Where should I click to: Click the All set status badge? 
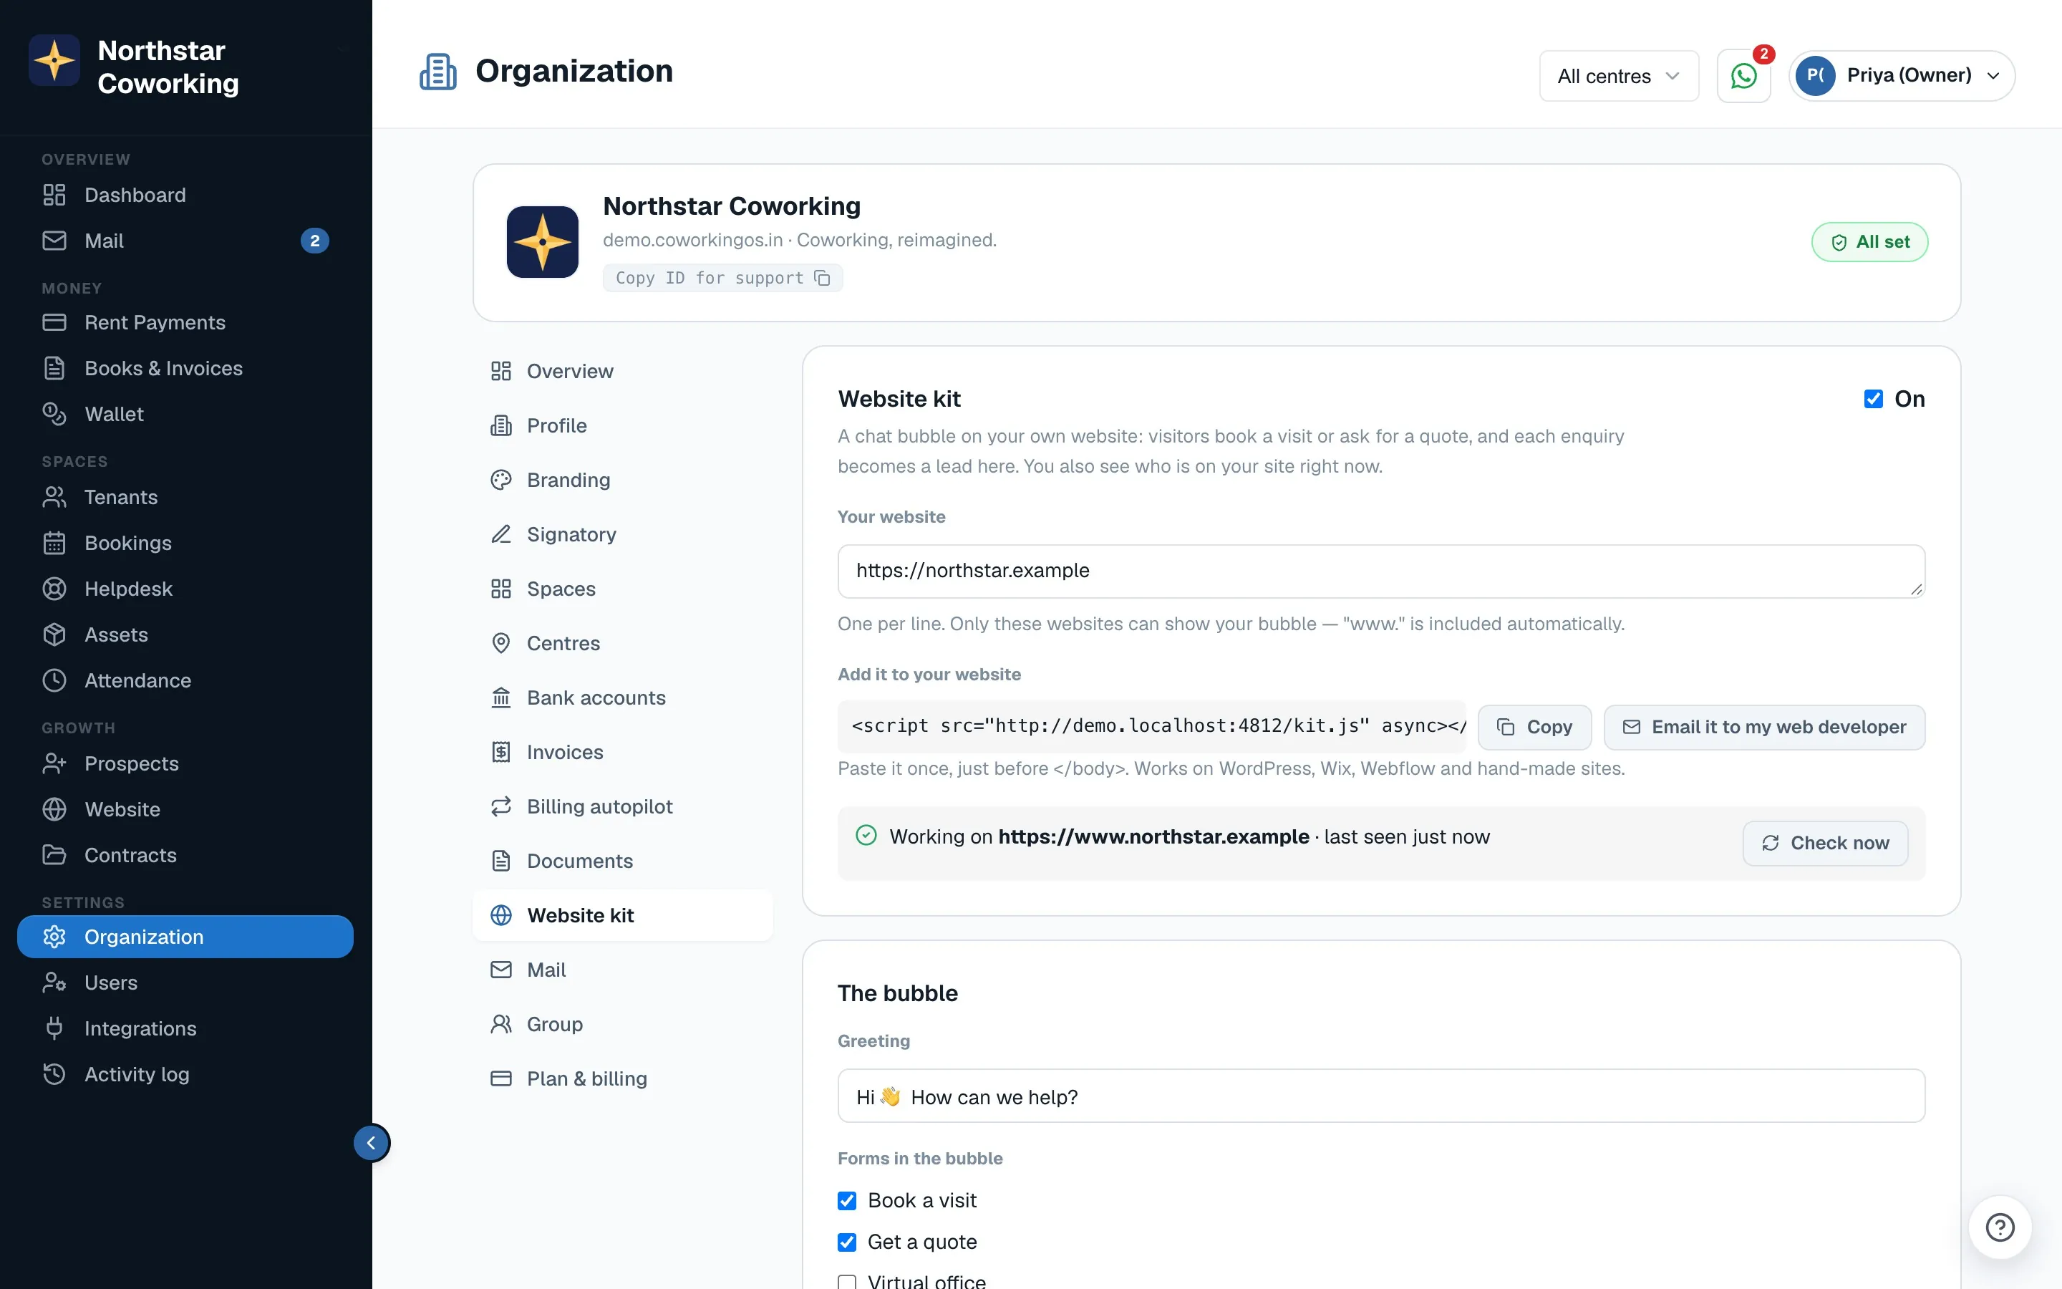1869,242
